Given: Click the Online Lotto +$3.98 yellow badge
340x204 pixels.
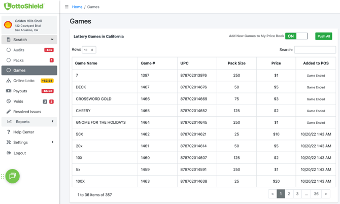Looking at the screenshot, I should pyautogui.click(x=47, y=81).
